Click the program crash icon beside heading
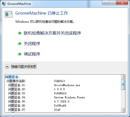Viewport: 130px width, 117px height. coord(8,14)
